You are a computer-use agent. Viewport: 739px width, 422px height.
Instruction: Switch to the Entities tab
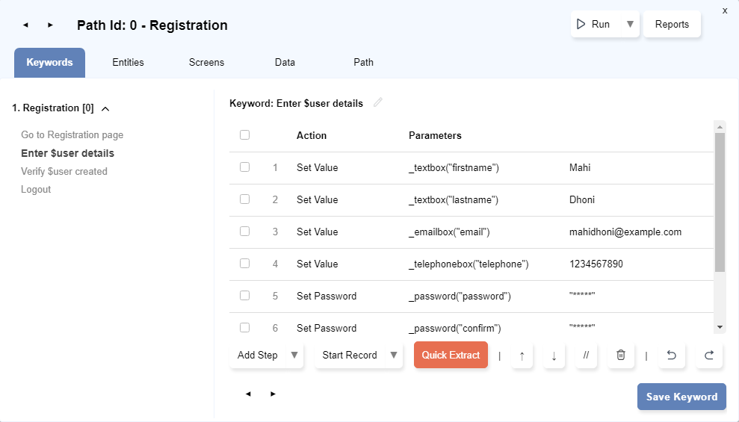click(x=128, y=63)
